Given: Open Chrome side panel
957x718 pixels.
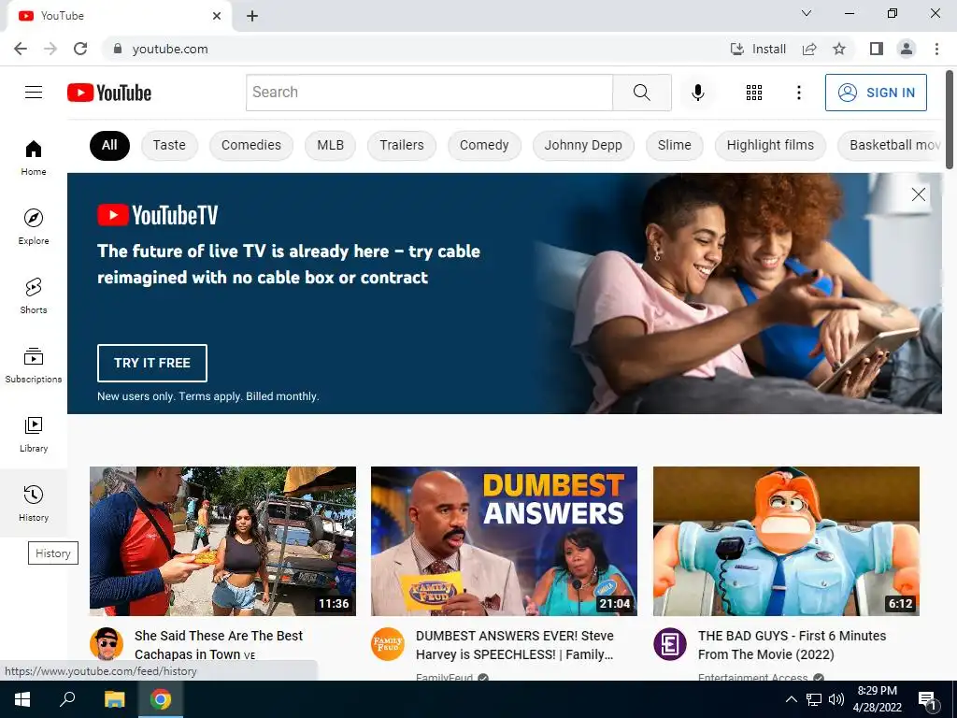Looking at the screenshot, I should click(x=877, y=49).
